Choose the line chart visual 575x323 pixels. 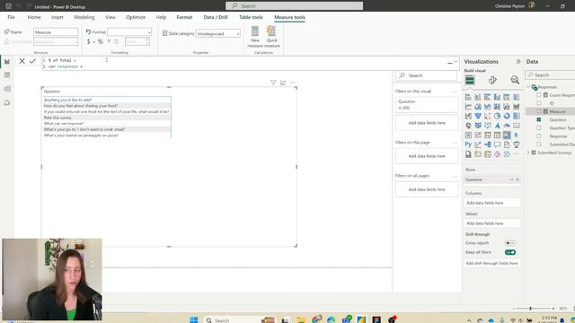[x=468, y=107]
